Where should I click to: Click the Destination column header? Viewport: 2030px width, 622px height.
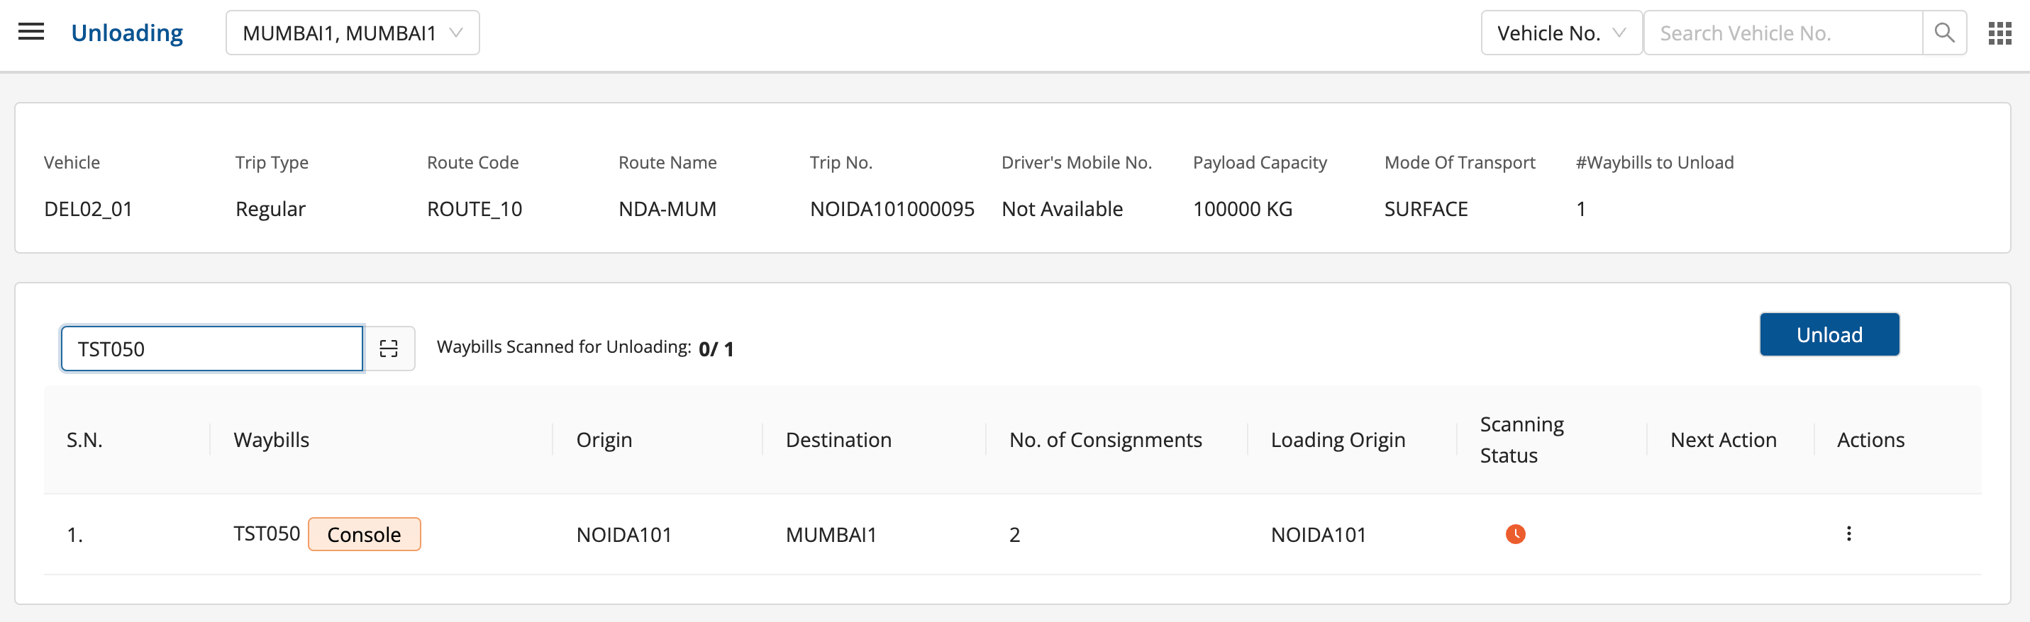pos(838,439)
